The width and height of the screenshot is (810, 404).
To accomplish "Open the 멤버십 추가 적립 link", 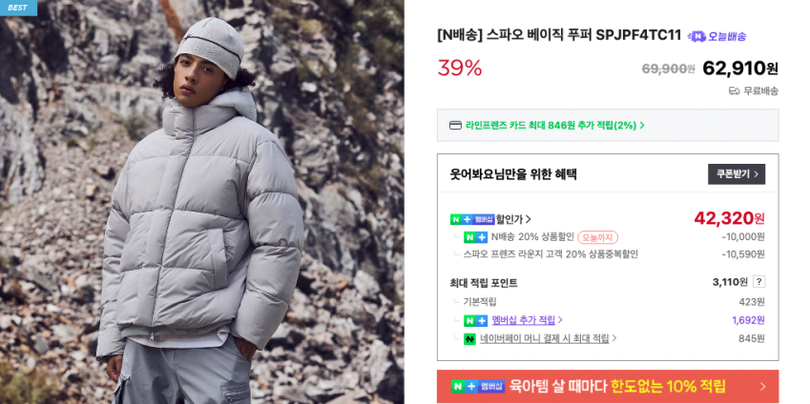I will pos(523,320).
